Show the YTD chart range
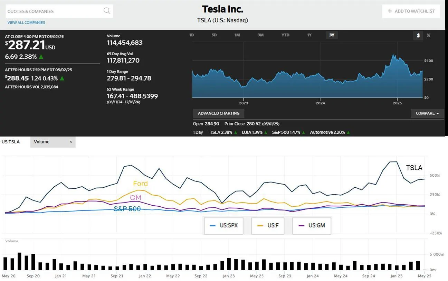Viewport: 448px width, 281px height. pyautogui.click(x=285, y=35)
